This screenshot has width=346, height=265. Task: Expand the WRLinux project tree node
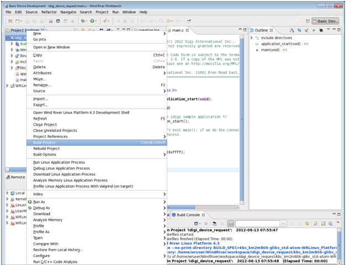click(7, 86)
